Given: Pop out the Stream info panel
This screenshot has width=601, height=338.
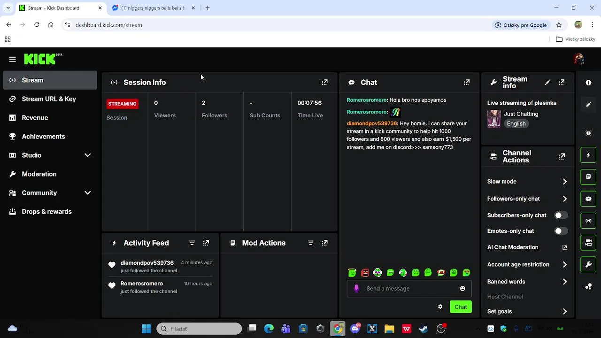Looking at the screenshot, I should 562,82.
